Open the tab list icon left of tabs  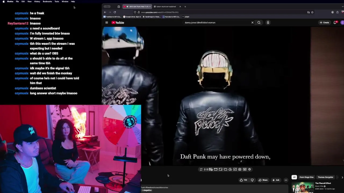(x=119, y=6)
